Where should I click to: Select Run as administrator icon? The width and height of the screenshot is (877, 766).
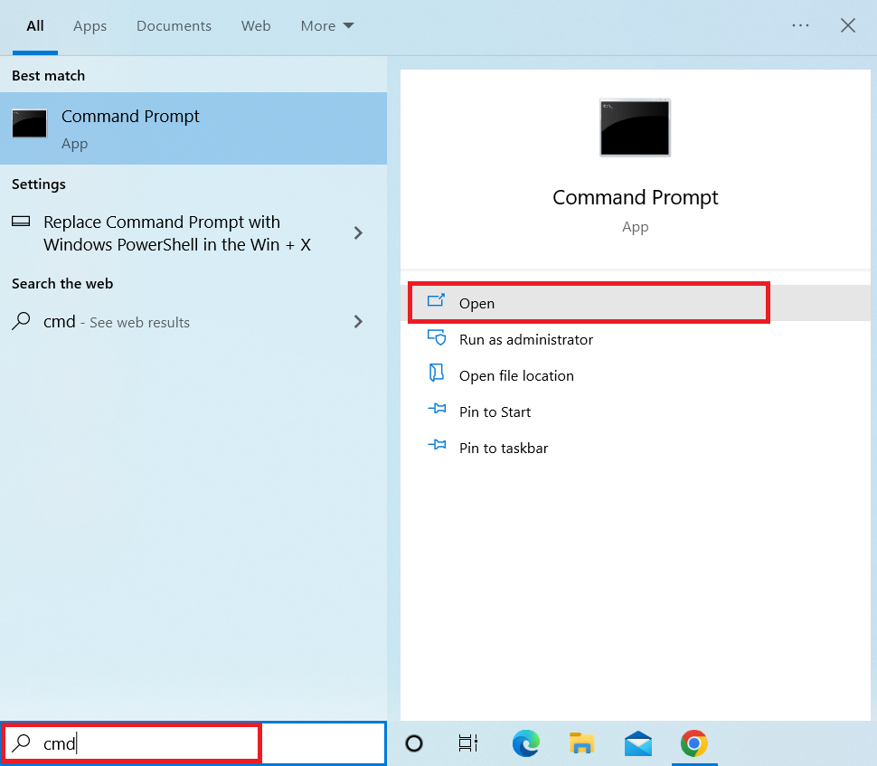(437, 338)
